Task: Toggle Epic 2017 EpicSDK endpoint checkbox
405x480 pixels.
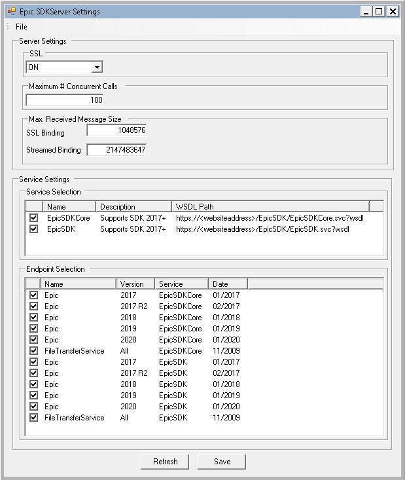Action: click(x=33, y=362)
